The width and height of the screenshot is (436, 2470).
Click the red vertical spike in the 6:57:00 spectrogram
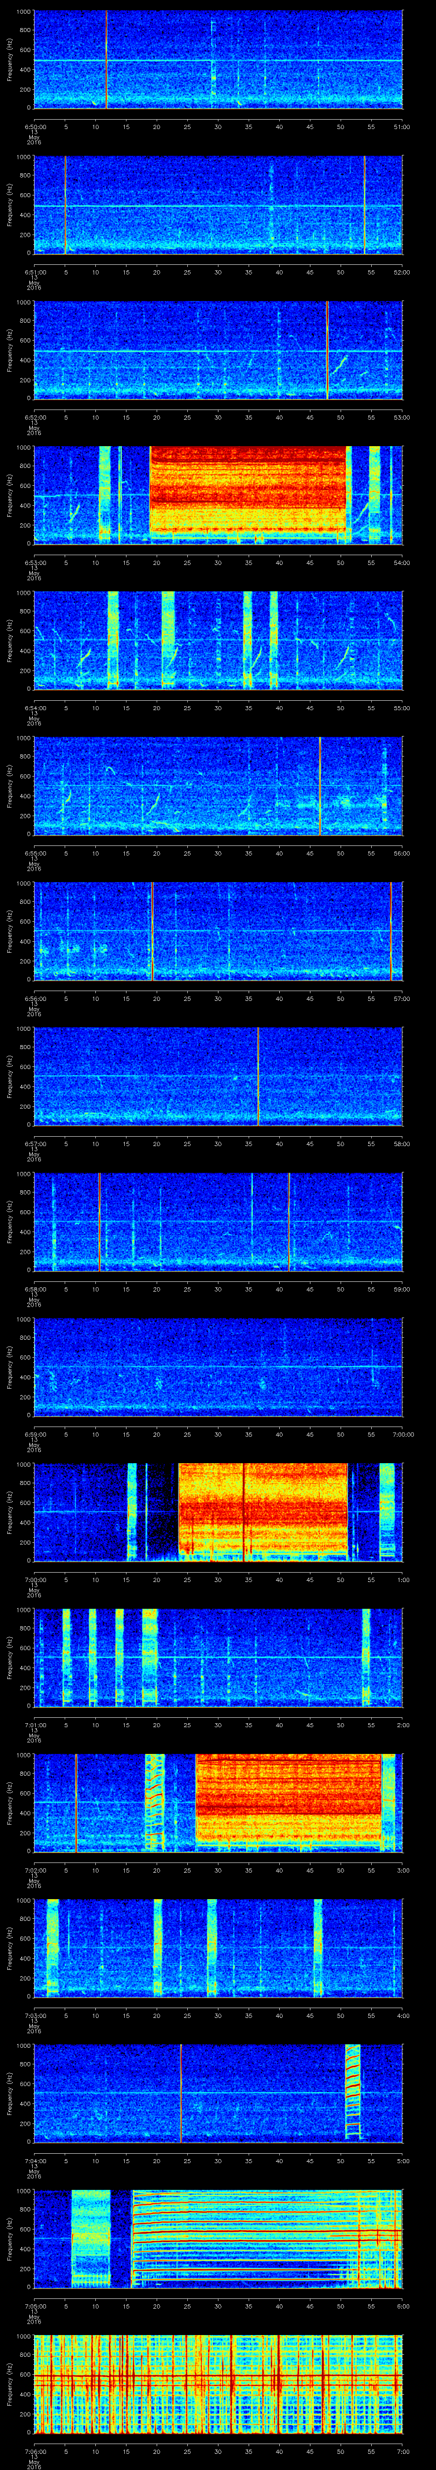coord(258,1076)
